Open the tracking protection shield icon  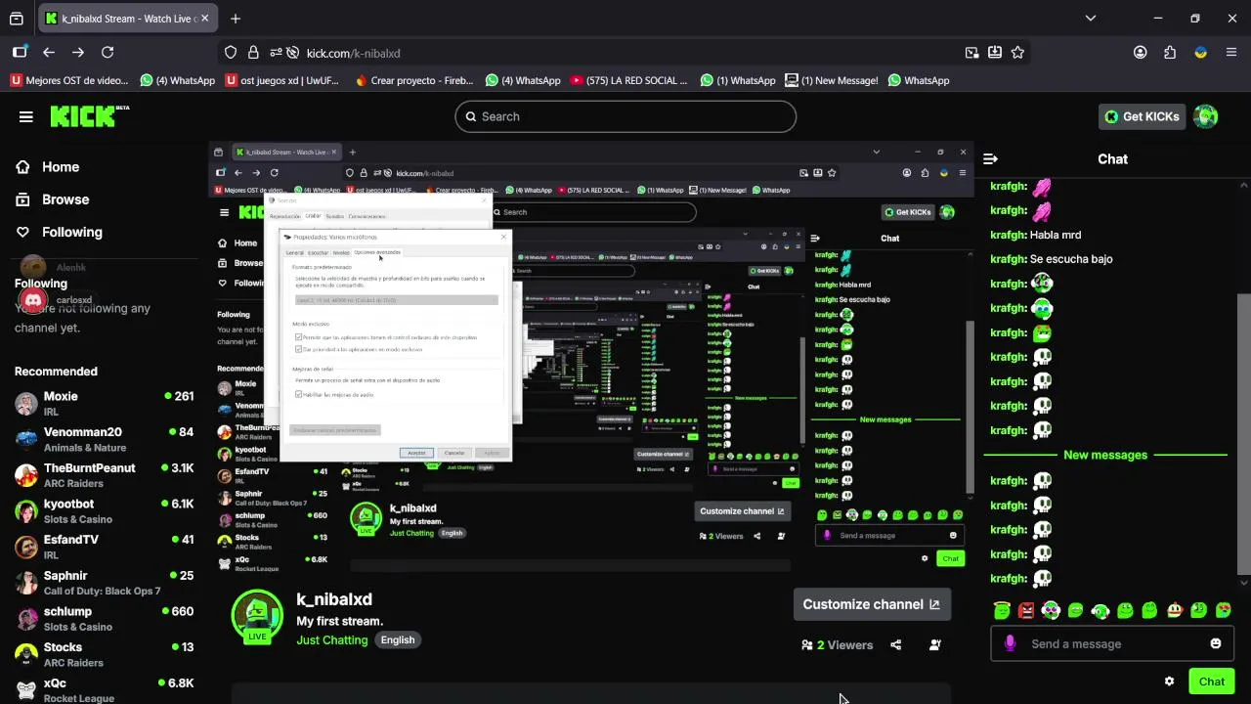231,53
